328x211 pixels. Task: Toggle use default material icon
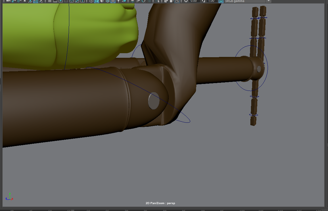tap(102, 1)
